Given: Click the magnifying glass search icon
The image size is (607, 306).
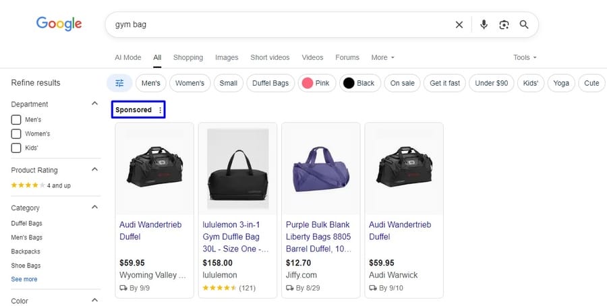Looking at the screenshot, I should (524, 25).
